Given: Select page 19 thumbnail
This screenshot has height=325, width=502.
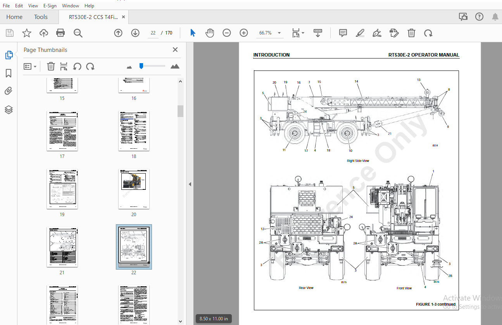Looking at the screenshot, I should 62,189.
